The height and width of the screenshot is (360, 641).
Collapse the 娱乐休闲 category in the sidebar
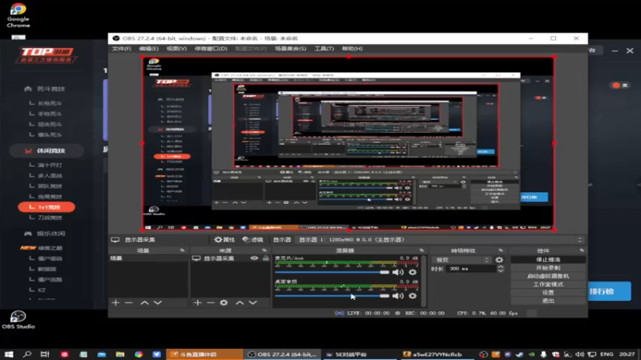click(45, 234)
